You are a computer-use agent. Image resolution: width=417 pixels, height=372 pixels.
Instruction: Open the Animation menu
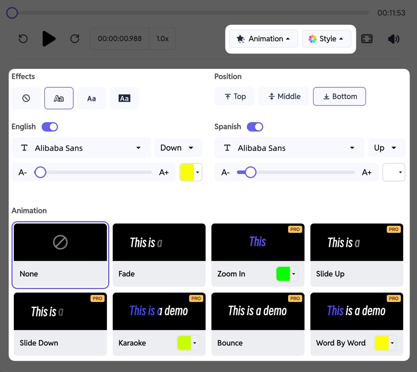(x=263, y=39)
